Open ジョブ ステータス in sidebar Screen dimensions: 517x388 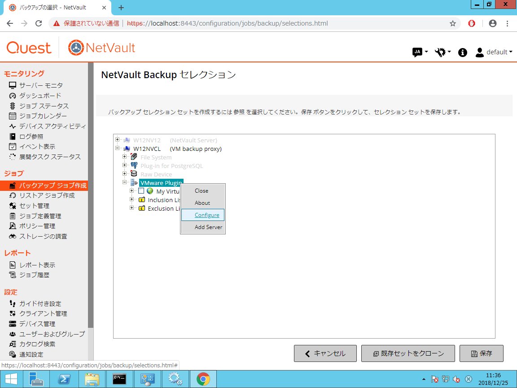pyautogui.click(x=44, y=106)
